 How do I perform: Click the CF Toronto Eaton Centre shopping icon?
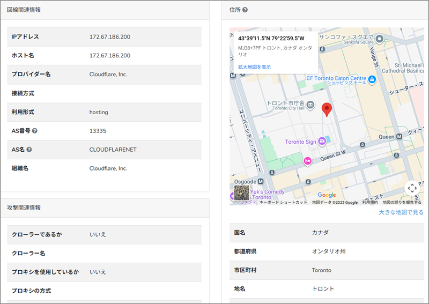coord(372,79)
